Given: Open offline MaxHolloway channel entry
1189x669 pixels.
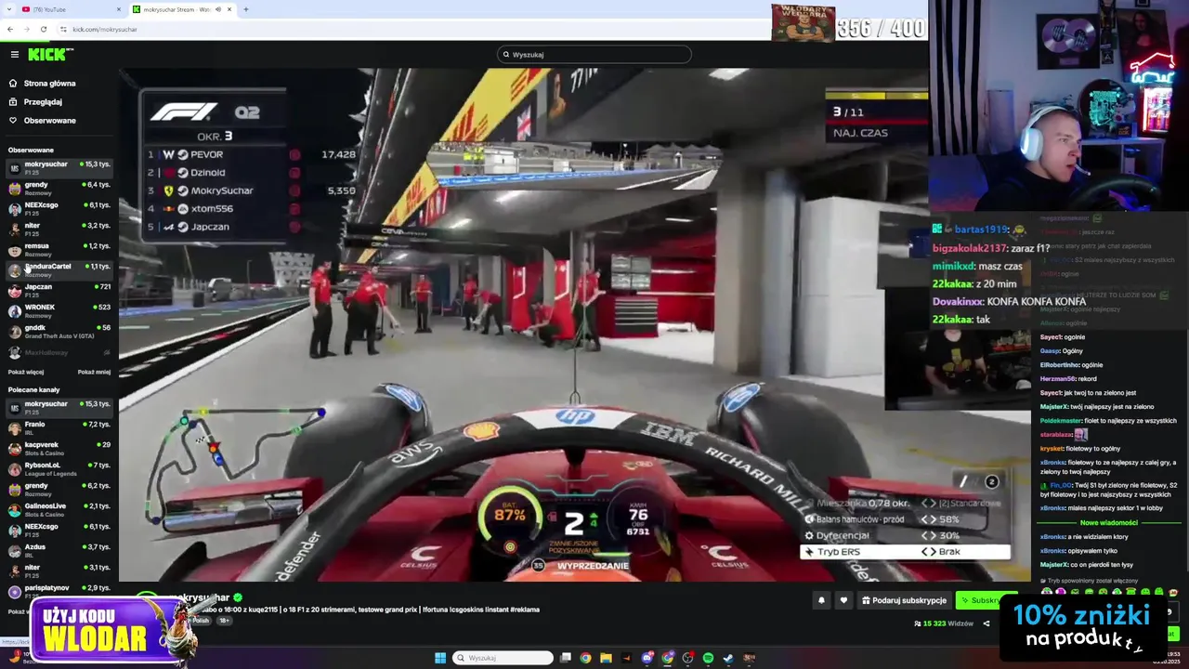Looking at the screenshot, I should click(59, 353).
